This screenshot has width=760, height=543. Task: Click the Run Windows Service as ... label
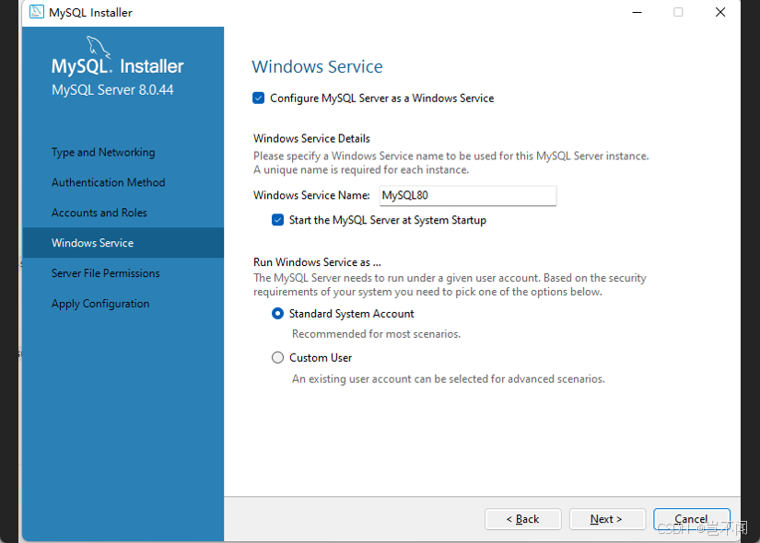point(317,262)
